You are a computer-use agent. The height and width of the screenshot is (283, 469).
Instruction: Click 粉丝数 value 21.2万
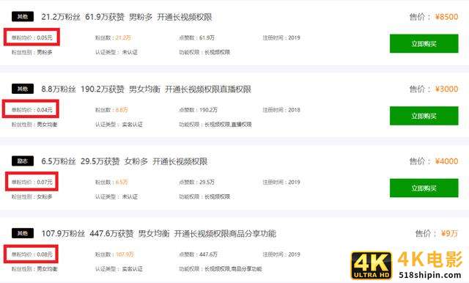[123, 37]
